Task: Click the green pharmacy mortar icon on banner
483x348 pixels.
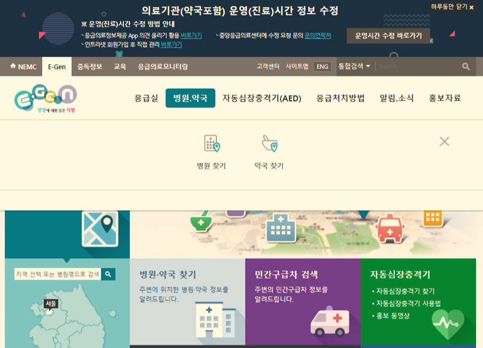Action: click(x=201, y=222)
